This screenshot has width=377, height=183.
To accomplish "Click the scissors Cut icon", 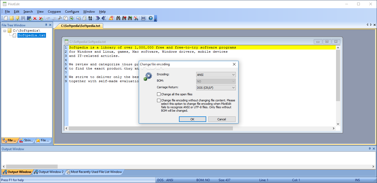I will 60,18.
